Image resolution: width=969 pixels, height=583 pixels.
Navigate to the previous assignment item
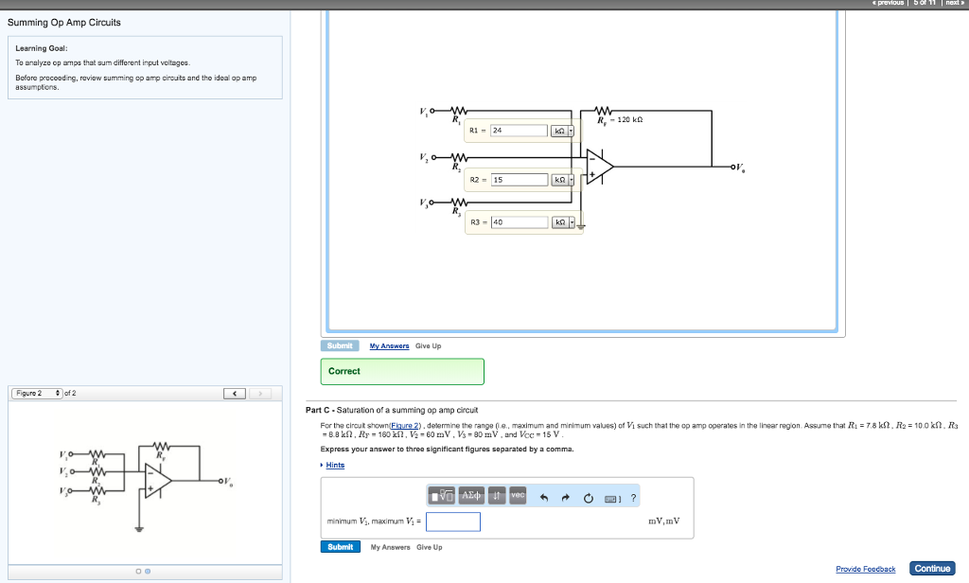(x=890, y=3)
